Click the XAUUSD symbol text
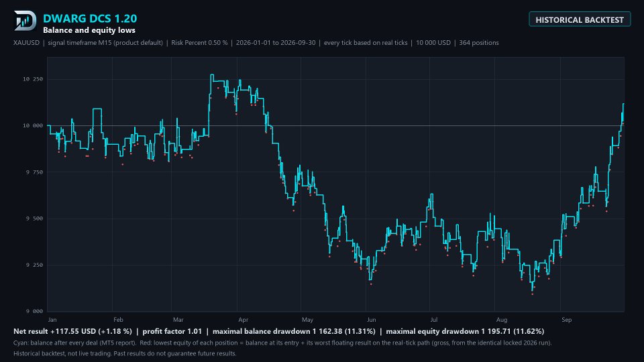Screen dimensions: 644x362 pyautogui.click(x=26, y=43)
